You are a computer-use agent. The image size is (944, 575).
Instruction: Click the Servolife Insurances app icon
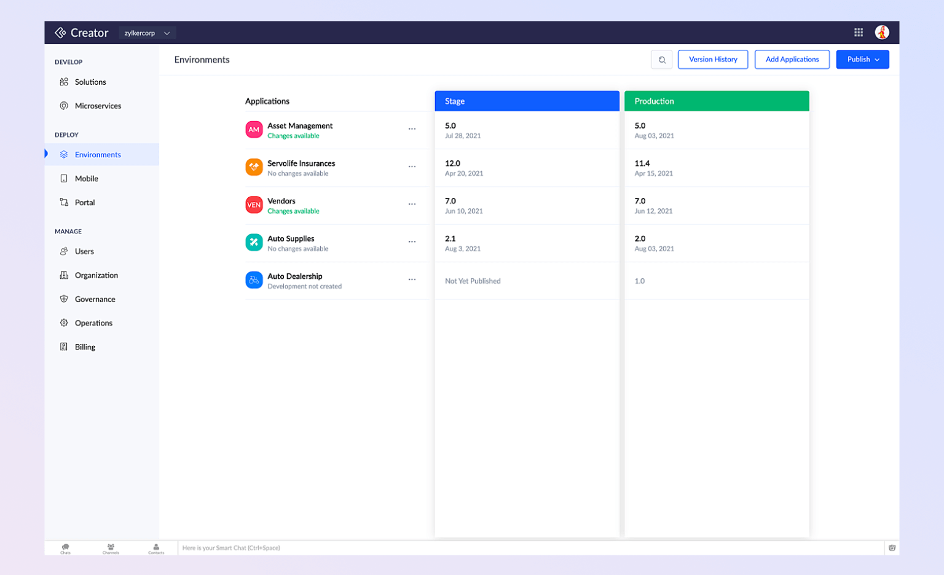click(x=254, y=167)
